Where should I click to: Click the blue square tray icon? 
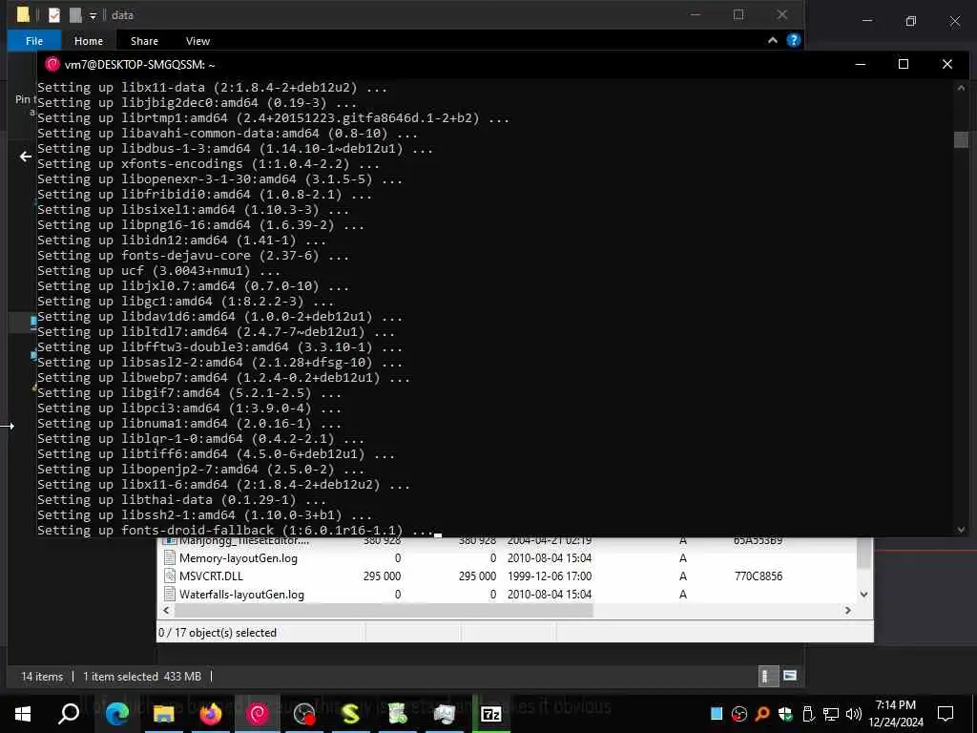coord(717,714)
